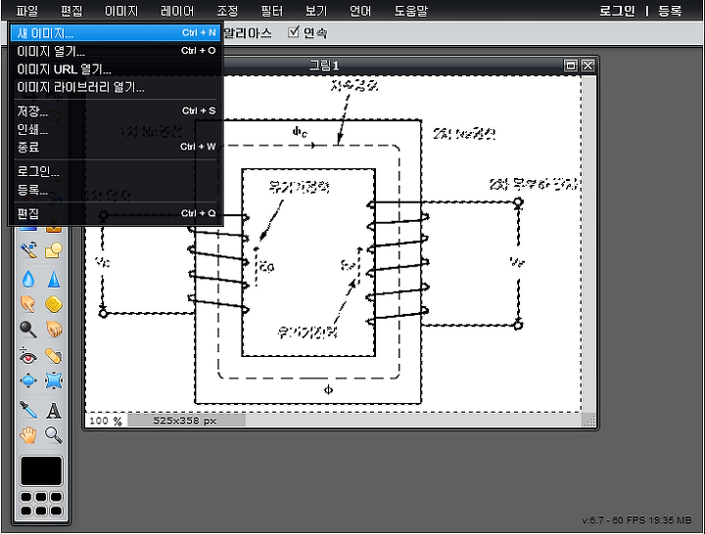Open the 레이어 menu
This screenshot has height=534, width=705.
(177, 11)
